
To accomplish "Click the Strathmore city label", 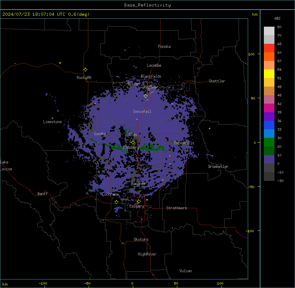I will [177, 208].
